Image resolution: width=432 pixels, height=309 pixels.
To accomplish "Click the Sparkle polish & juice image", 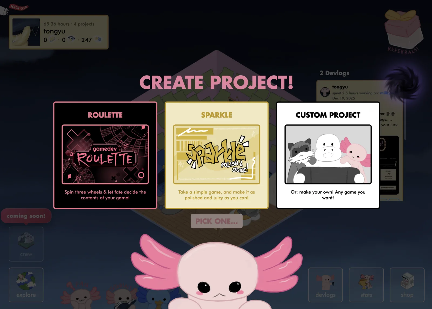I will tap(217, 154).
